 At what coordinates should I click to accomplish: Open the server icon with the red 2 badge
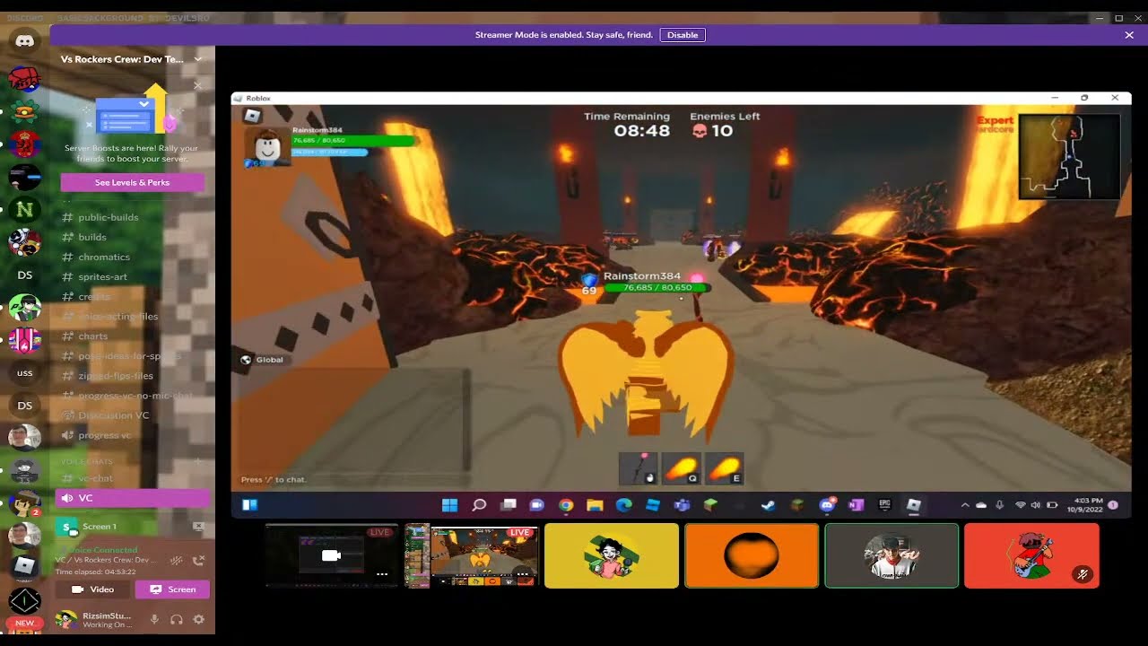click(24, 503)
